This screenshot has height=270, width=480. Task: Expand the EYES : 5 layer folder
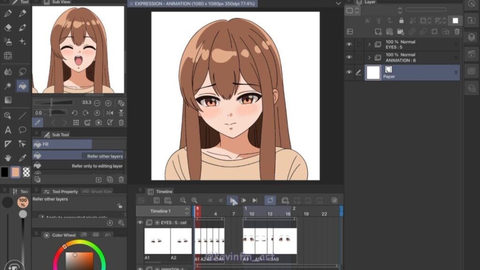point(369,45)
